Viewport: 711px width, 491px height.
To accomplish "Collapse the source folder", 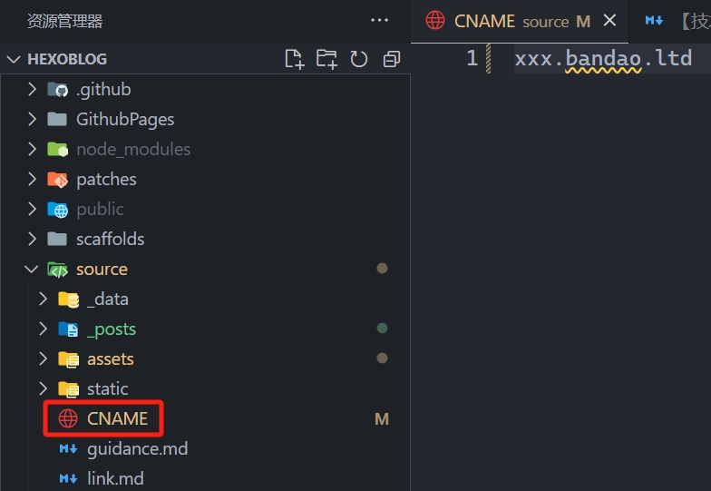I will coord(32,270).
